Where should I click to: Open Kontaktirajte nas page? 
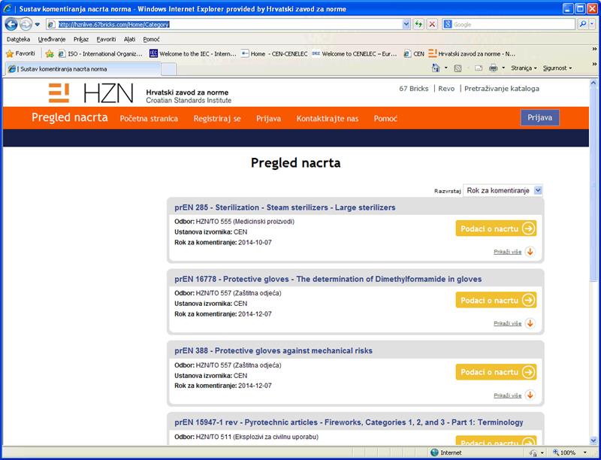click(328, 119)
